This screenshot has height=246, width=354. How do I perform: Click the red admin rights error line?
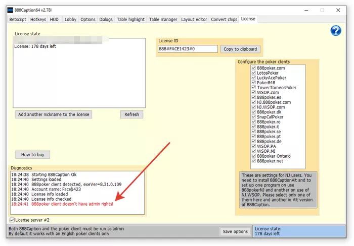[x=62, y=204]
